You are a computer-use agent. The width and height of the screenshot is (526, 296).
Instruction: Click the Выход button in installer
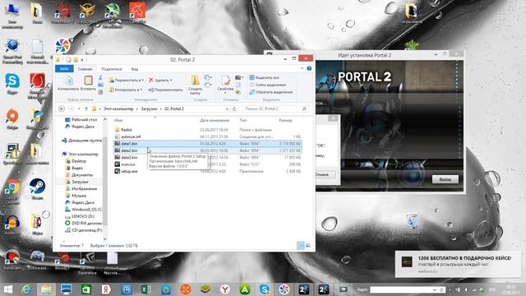445,179
